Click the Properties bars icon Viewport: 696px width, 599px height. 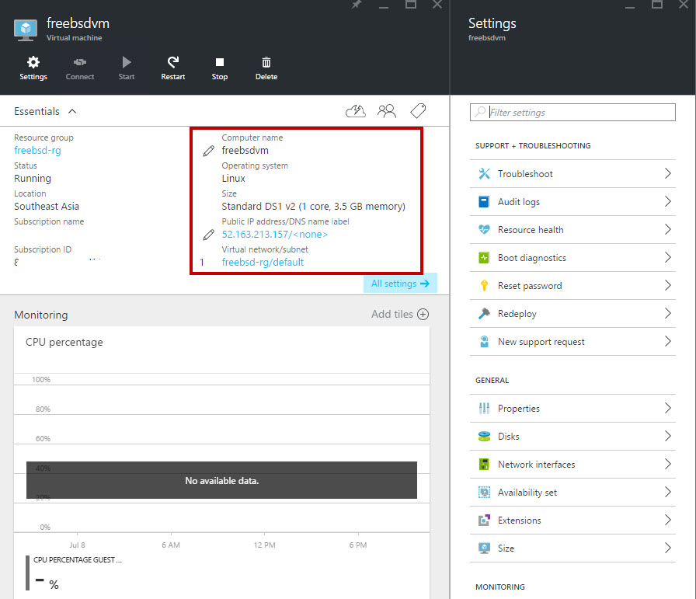click(x=484, y=408)
